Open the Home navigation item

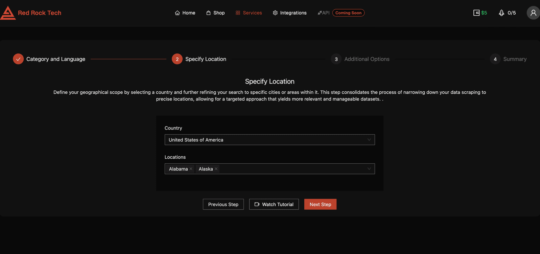(185, 13)
